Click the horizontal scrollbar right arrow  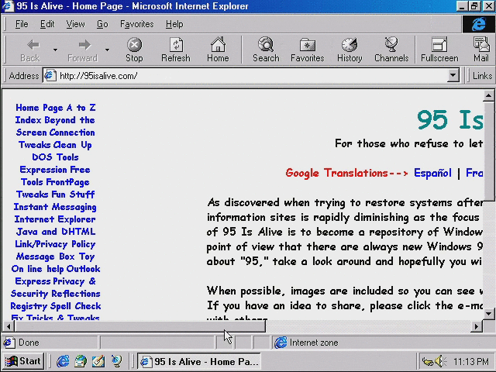point(476,326)
